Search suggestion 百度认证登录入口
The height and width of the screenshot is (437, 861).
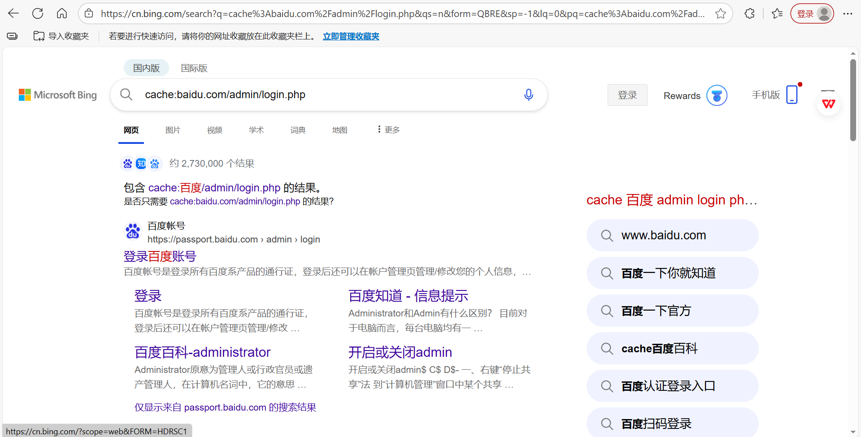pos(672,386)
